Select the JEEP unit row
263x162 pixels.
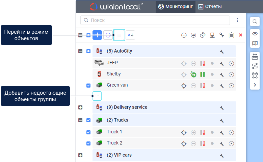point(164,63)
